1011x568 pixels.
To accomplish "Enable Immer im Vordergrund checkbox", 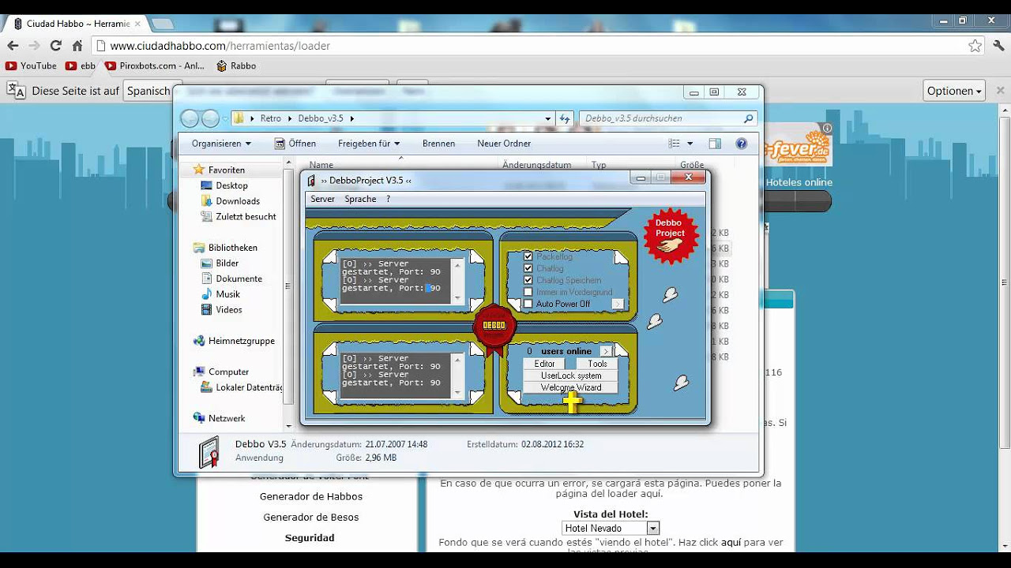I will point(528,292).
